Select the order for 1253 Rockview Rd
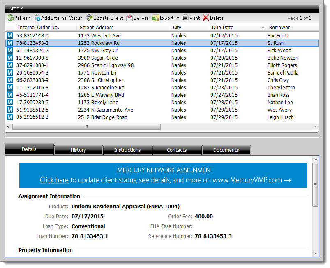The width and height of the screenshot is (330, 268). pyautogui.click(x=162, y=43)
